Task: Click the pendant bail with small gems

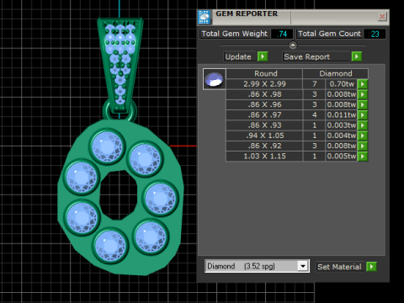Action: 120,65
